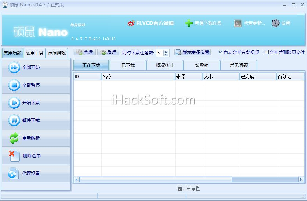This screenshot has width=307, height=201.
Task: Click the horizontal scrollbar left arrow
Action: 77,179
